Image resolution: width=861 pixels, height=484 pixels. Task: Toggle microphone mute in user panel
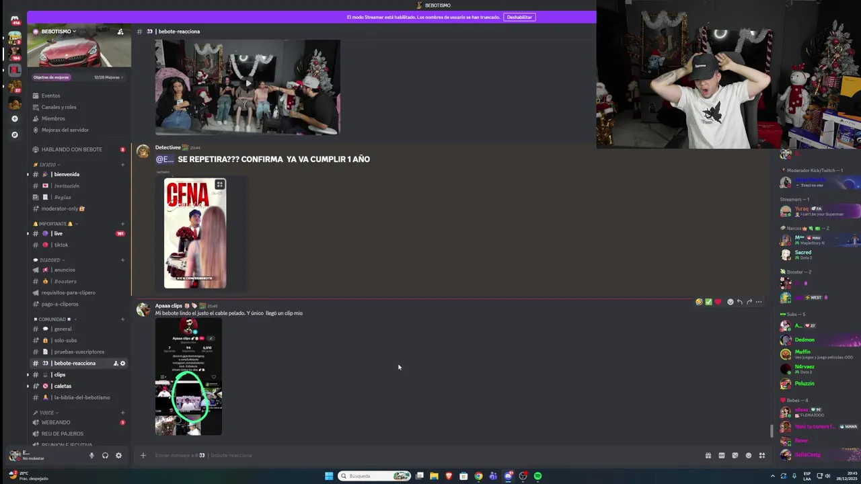pos(91,455)
